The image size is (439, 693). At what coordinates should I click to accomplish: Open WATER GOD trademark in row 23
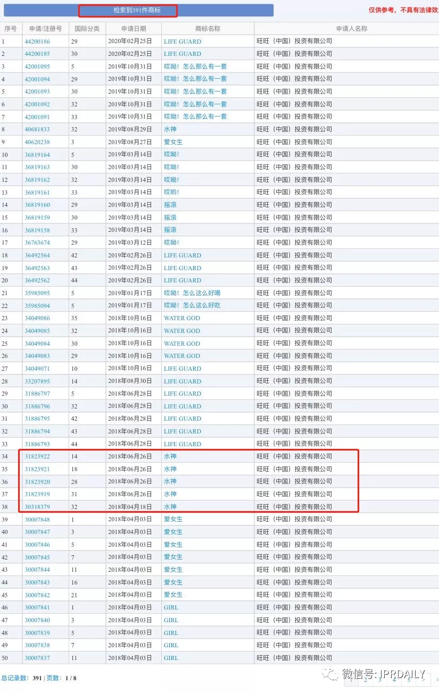coord(182,318)
